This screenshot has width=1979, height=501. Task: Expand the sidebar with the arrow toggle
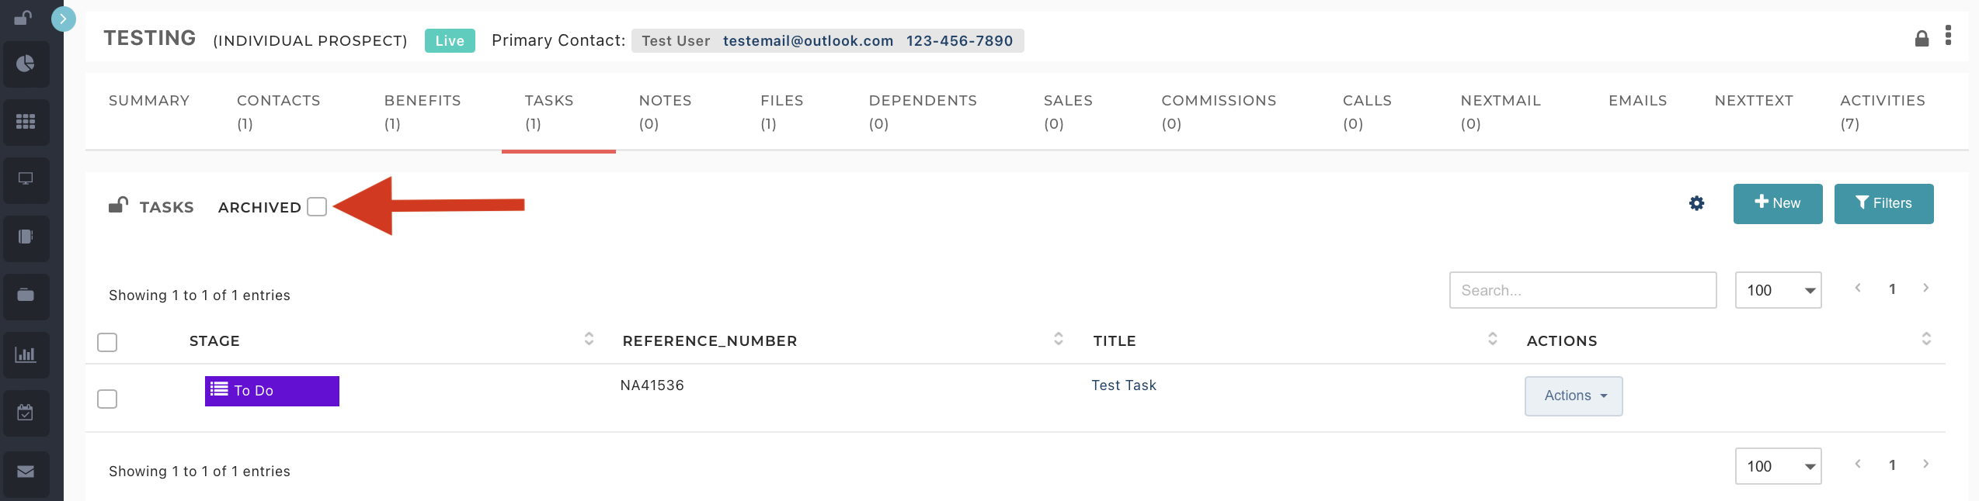click(x=64, y=19)
